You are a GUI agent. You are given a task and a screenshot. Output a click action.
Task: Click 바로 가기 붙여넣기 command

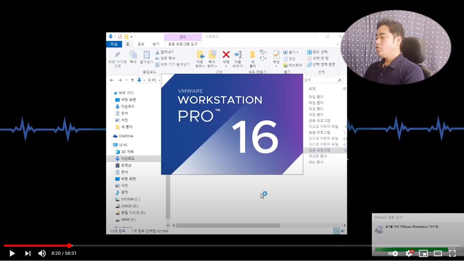point(172,64)
